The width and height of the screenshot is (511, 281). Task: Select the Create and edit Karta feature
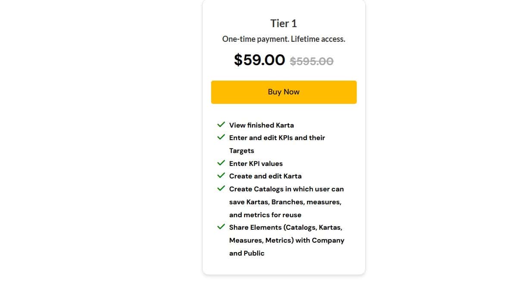tap(265, 176)
